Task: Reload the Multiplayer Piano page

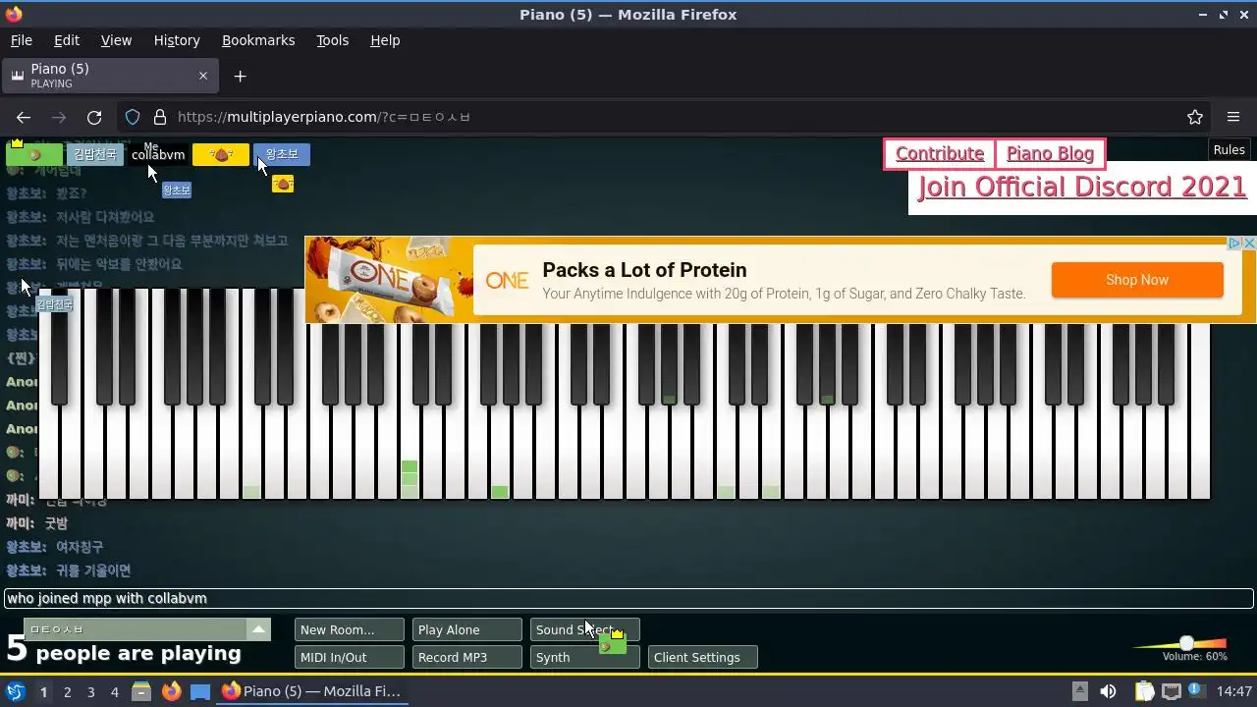Action: 94,117
